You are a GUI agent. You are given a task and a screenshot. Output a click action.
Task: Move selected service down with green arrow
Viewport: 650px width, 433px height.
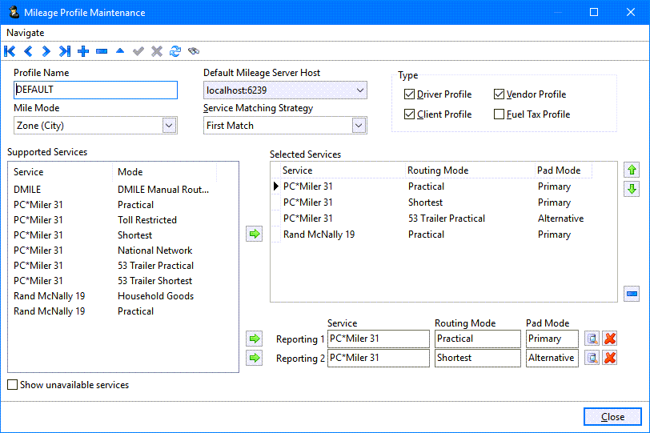click(x=632, y=189)
